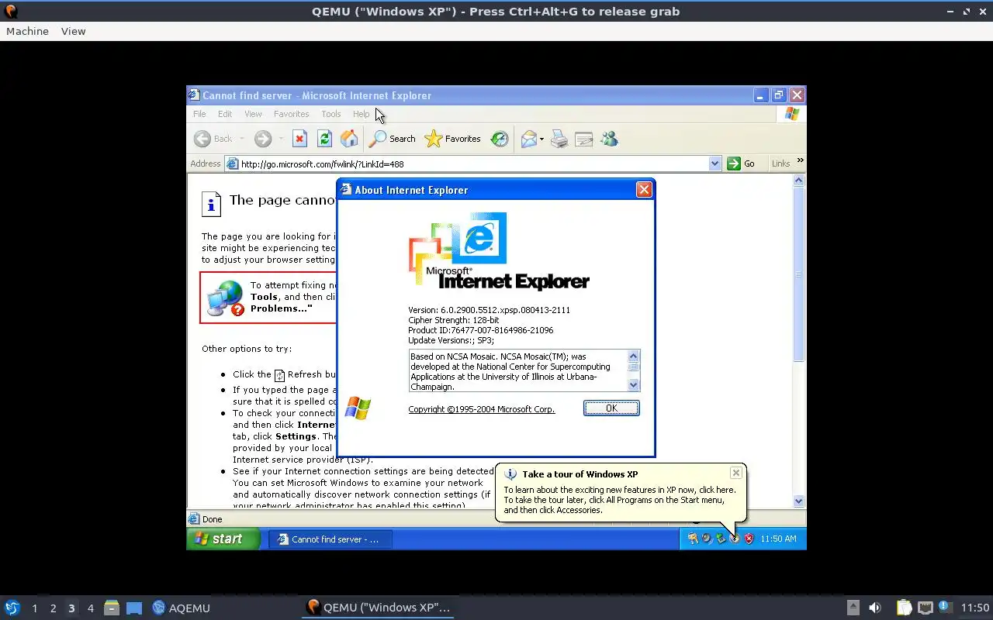Click Cannot find server taskbar button

[x=330, y=539]
